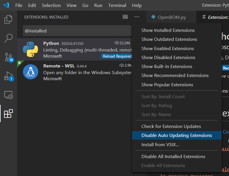Choose Disable All Installed Extensions
The height and width of the screenshot is (176, 229).
[x=177, y=157]
